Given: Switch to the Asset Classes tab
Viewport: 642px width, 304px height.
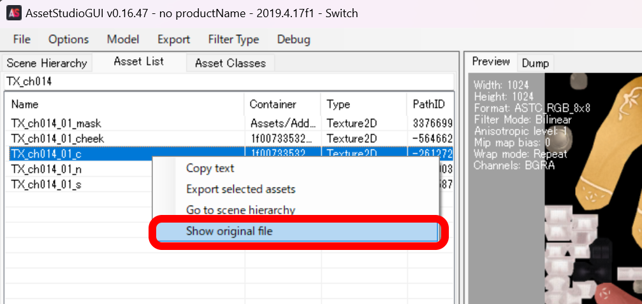Looking at the screenshot, I should (x=230, y=64).
